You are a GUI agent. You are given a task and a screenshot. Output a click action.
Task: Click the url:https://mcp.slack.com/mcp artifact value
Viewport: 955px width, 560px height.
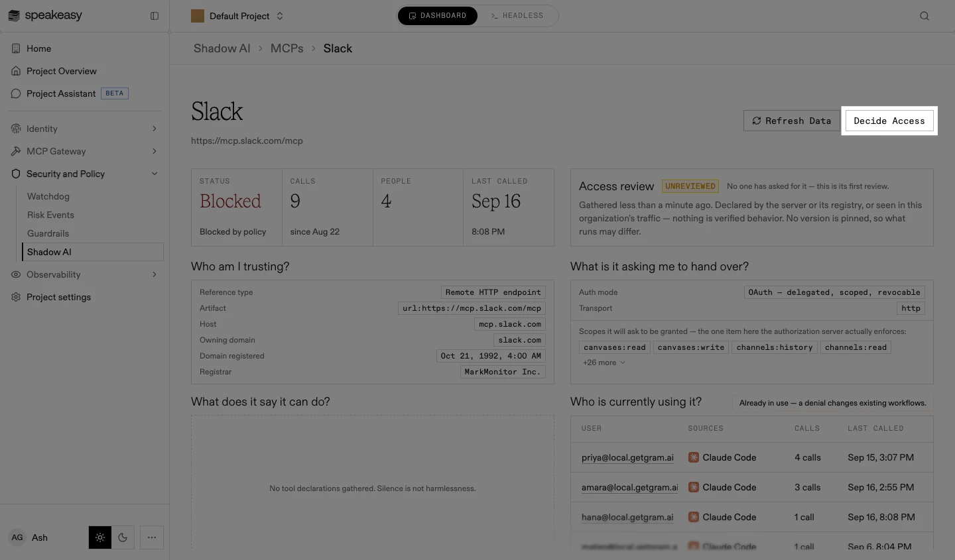(472, 308)
